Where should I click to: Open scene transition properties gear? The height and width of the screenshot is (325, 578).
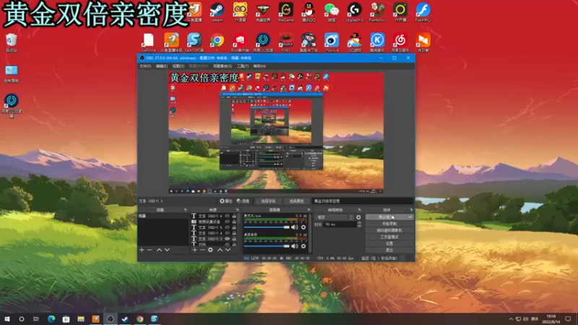358,217
